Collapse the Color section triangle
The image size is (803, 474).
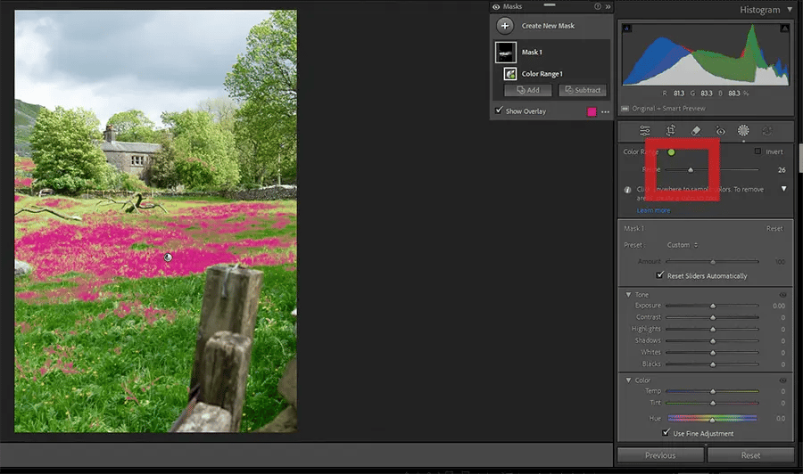coord(628,380)
